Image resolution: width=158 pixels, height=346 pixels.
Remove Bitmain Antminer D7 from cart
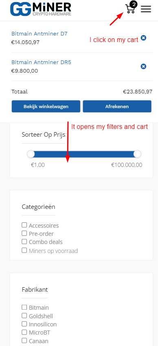tap(143, 38)
